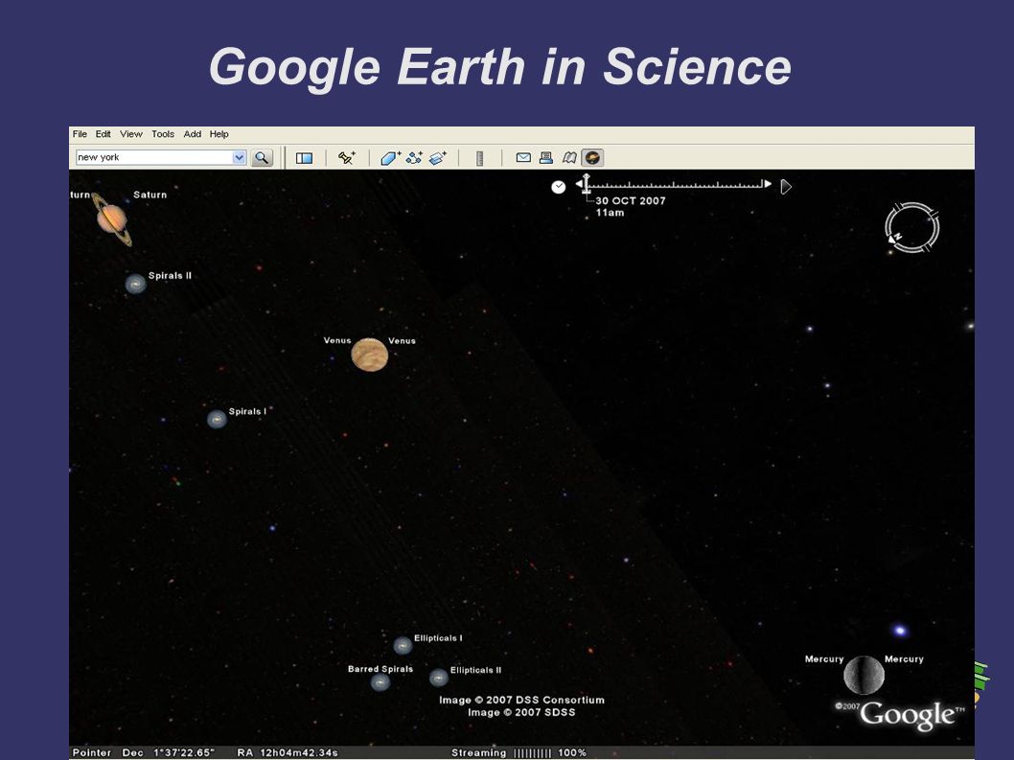Click the Venus planet icon

click(369, 355)
